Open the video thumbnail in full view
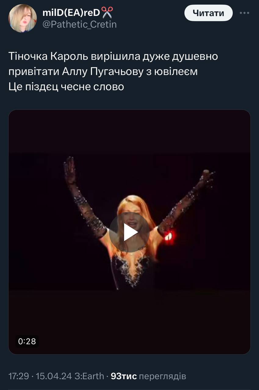This screenshot has width=259, height=390. click(x=129, y=232)
